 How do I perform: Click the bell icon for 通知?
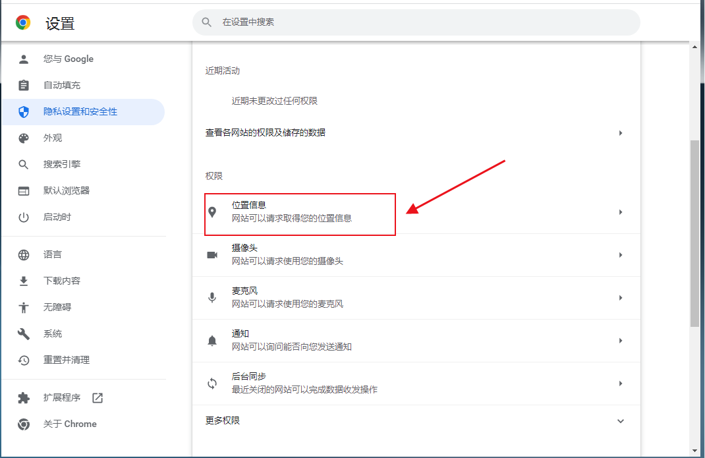(212, 341)
